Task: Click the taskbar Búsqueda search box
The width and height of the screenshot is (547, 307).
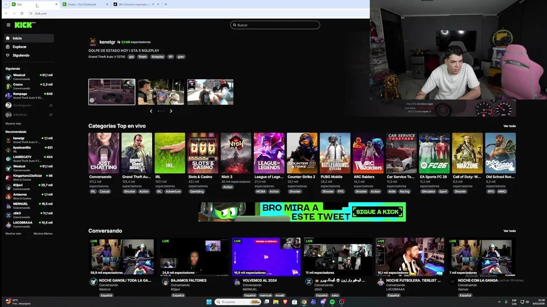Action: [238, 302]
